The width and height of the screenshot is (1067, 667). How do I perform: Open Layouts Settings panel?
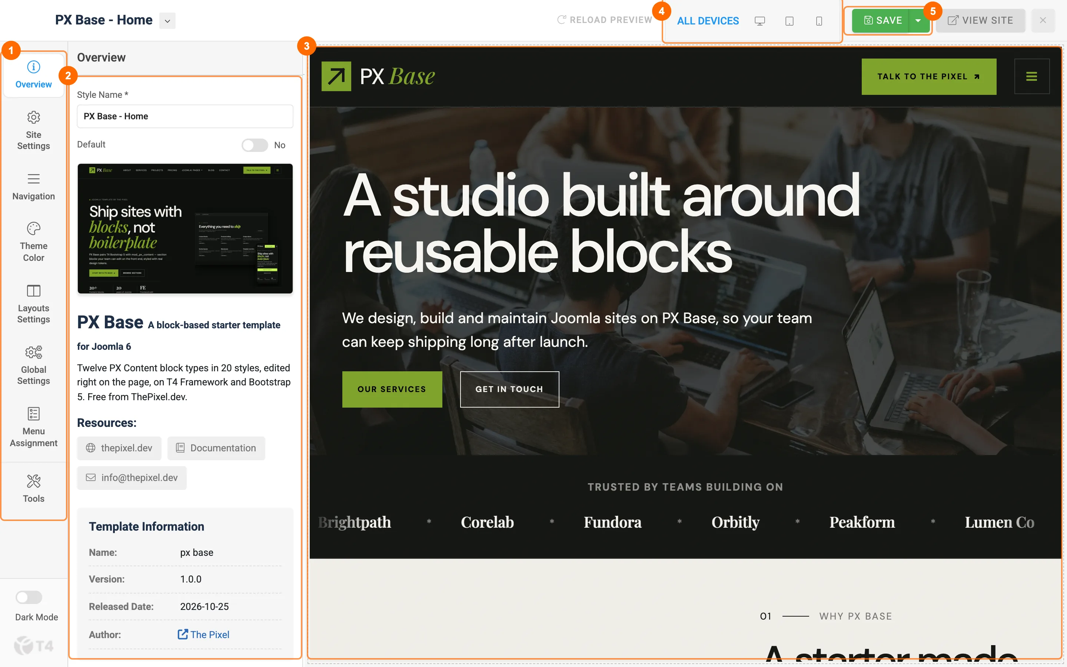33,304
